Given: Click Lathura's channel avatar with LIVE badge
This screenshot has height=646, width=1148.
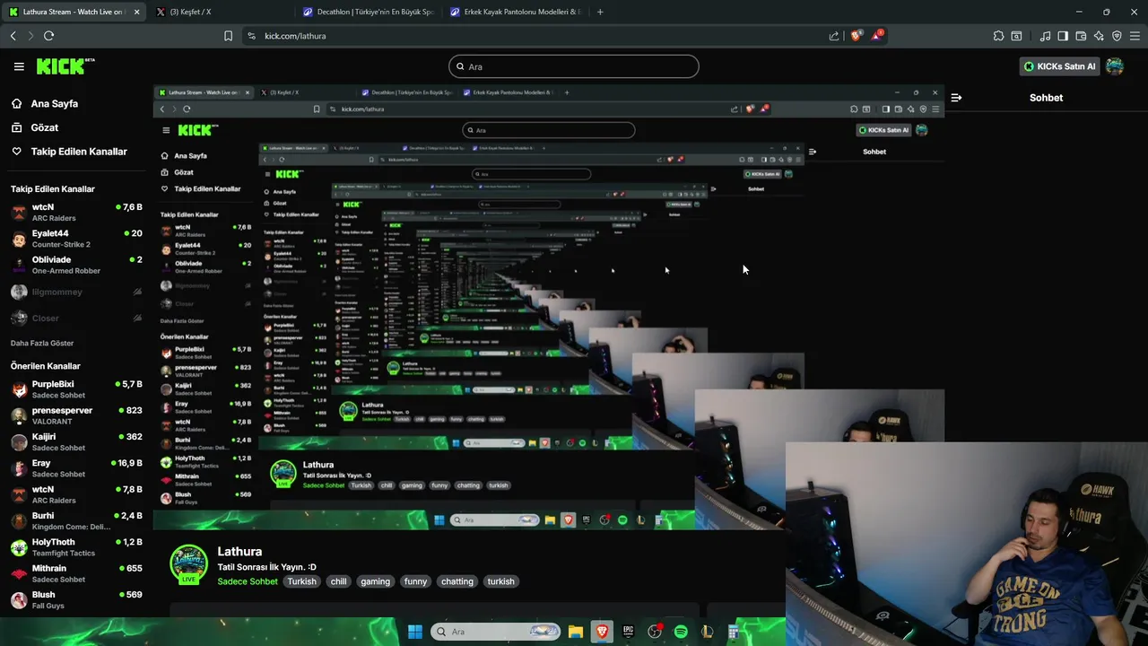Looking at the screenshot, I should click(x=188, y=565).
